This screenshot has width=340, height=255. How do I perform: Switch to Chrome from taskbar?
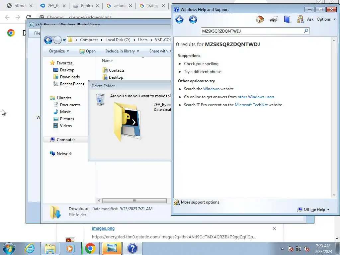click(x=90, y=248)
